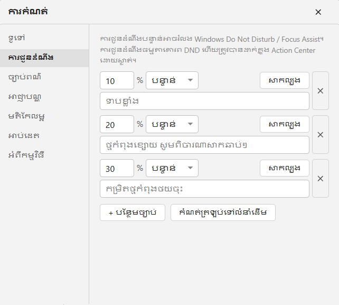Open the អំពីកម្មវិធី about tab
The image size is (339, 305).
pos(44,155)
